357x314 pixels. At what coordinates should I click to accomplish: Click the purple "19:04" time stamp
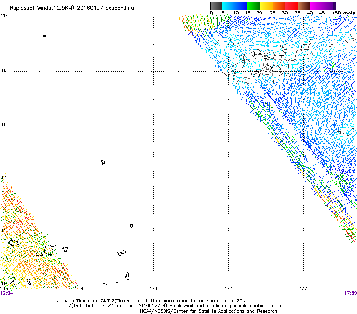coord(7,293)
